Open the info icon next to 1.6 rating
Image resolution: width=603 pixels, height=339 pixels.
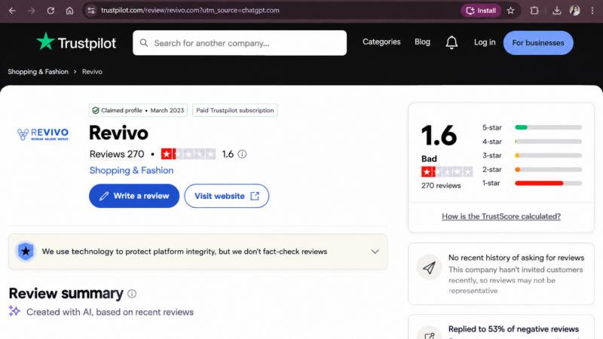pos(242,154)
